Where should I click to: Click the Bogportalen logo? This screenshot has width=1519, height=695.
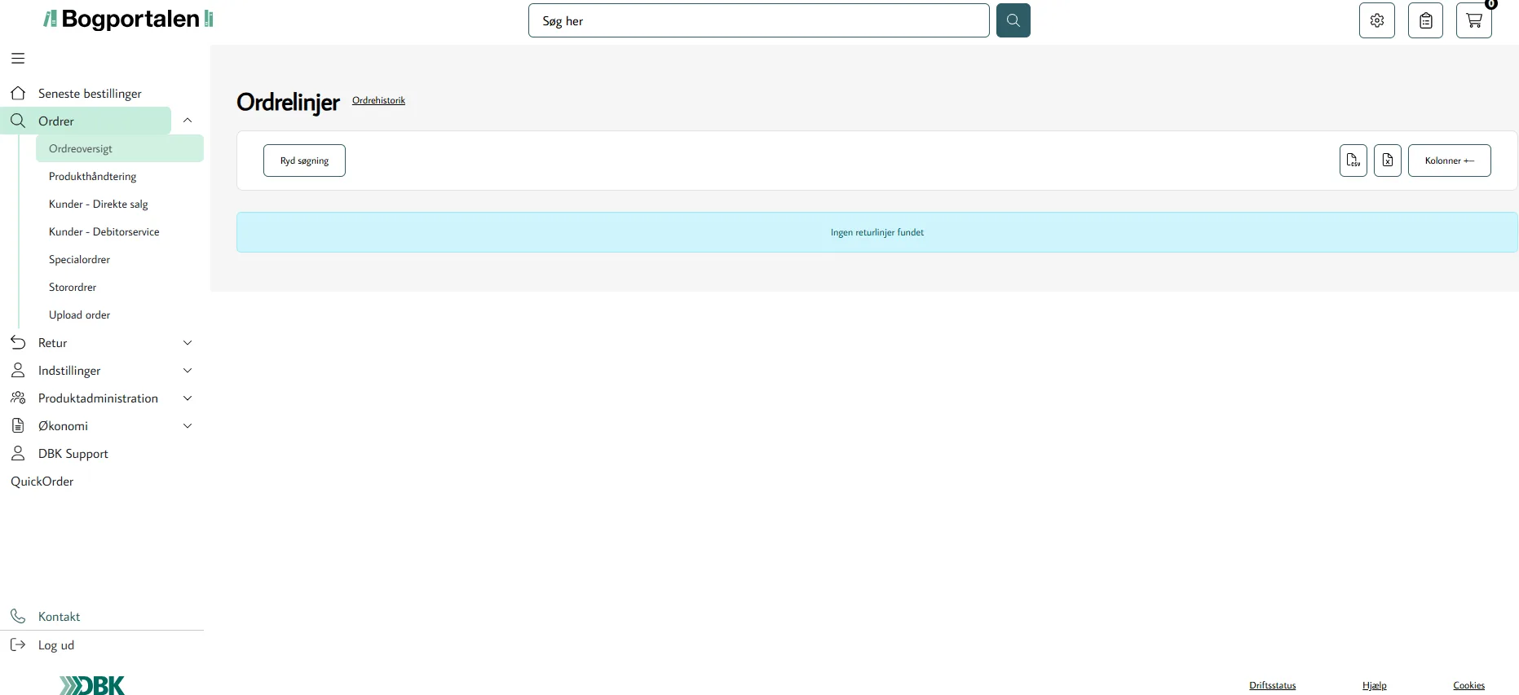click(x=129, y=19)
